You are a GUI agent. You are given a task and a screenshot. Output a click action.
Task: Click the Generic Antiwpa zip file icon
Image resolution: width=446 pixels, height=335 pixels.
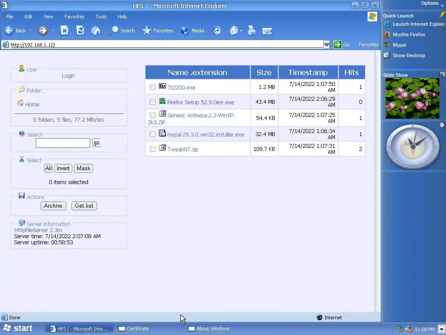pos(162,113)
